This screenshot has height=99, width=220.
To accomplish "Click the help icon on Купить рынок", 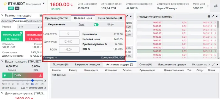I will point(21,33).
